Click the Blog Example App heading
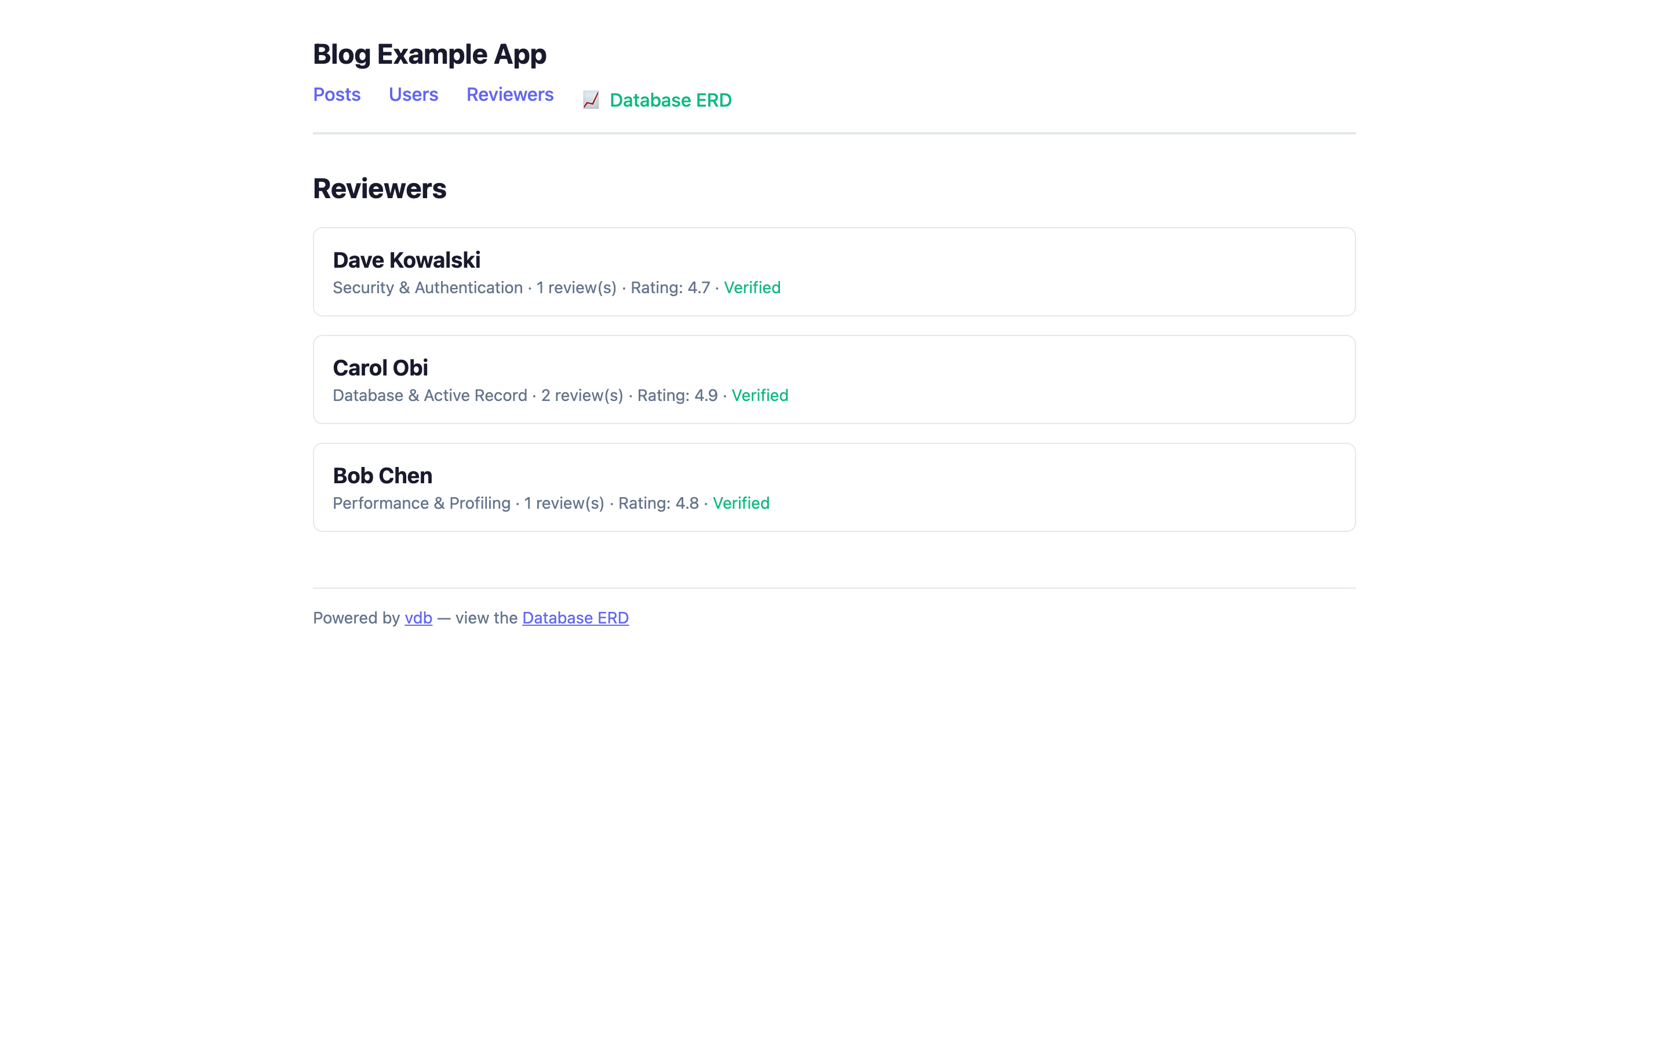1669x1043 pixels. point(429,53)
